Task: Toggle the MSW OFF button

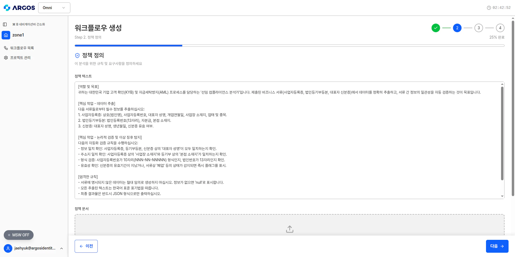Action: pos(19,235)
